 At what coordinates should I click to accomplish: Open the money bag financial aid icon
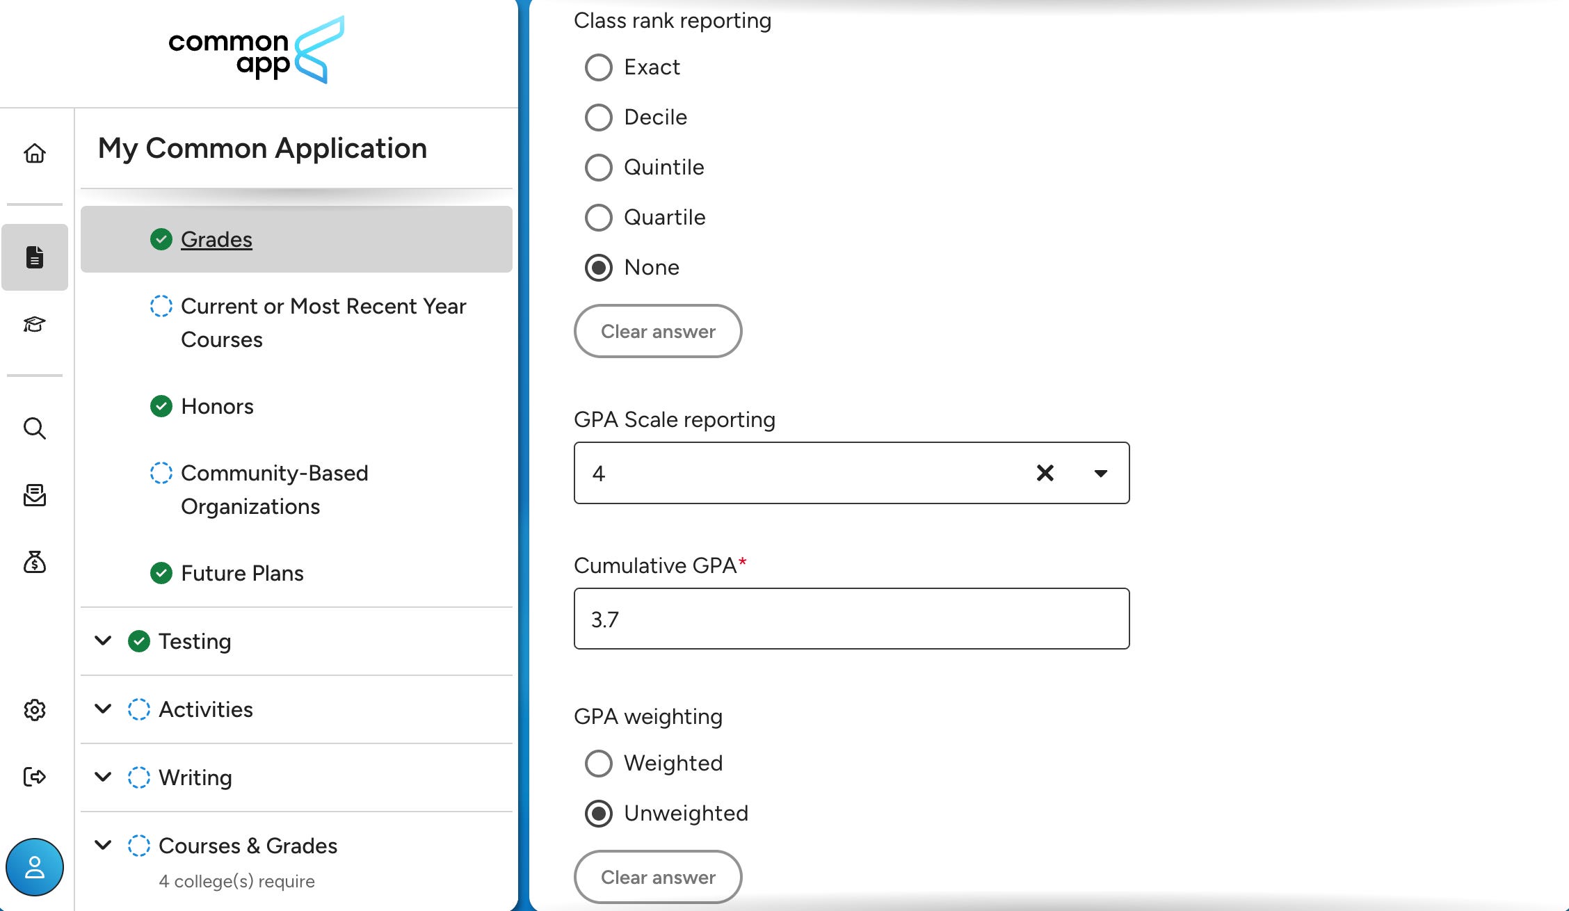click(x=35, y=562)
